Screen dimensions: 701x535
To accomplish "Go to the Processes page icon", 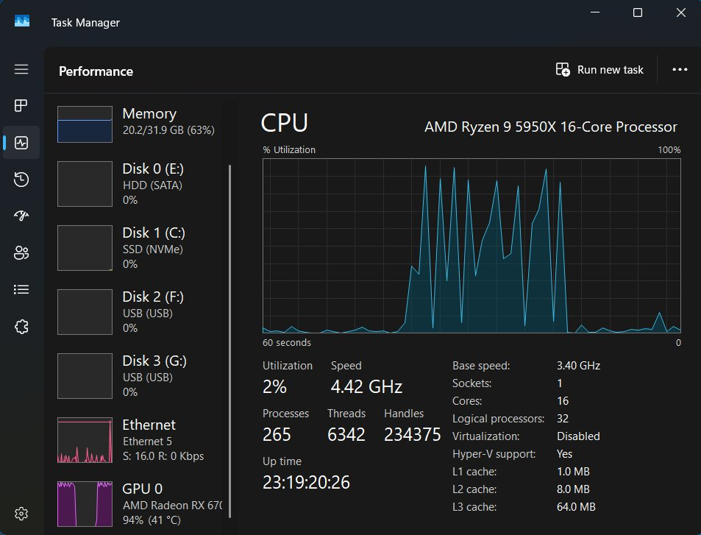I will 21,106.
